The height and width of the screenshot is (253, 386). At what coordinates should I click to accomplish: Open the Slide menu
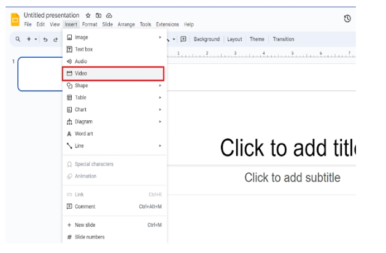click(107, 25)
